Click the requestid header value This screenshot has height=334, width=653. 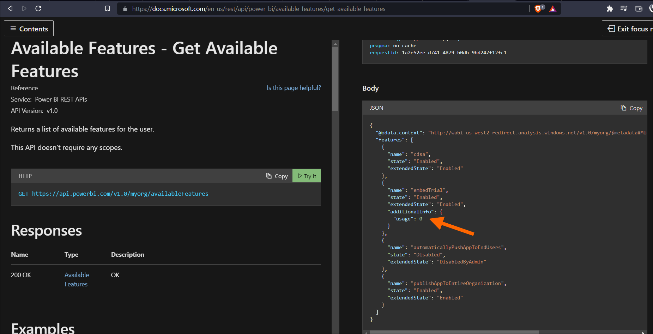pyautogui.click(x=454, y=53)
